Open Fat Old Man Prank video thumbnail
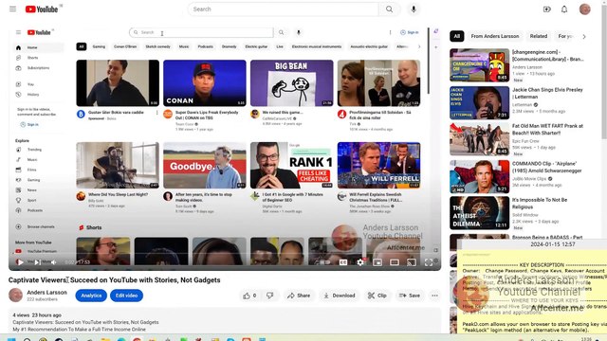 479,139
